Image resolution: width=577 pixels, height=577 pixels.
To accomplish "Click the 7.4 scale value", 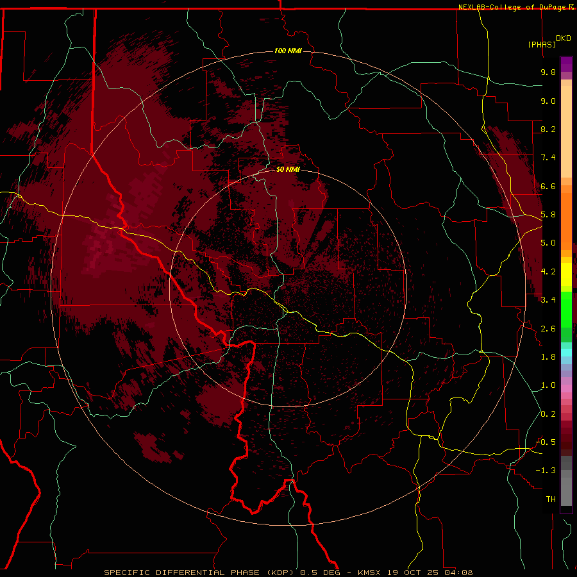I will click(548, 158).
